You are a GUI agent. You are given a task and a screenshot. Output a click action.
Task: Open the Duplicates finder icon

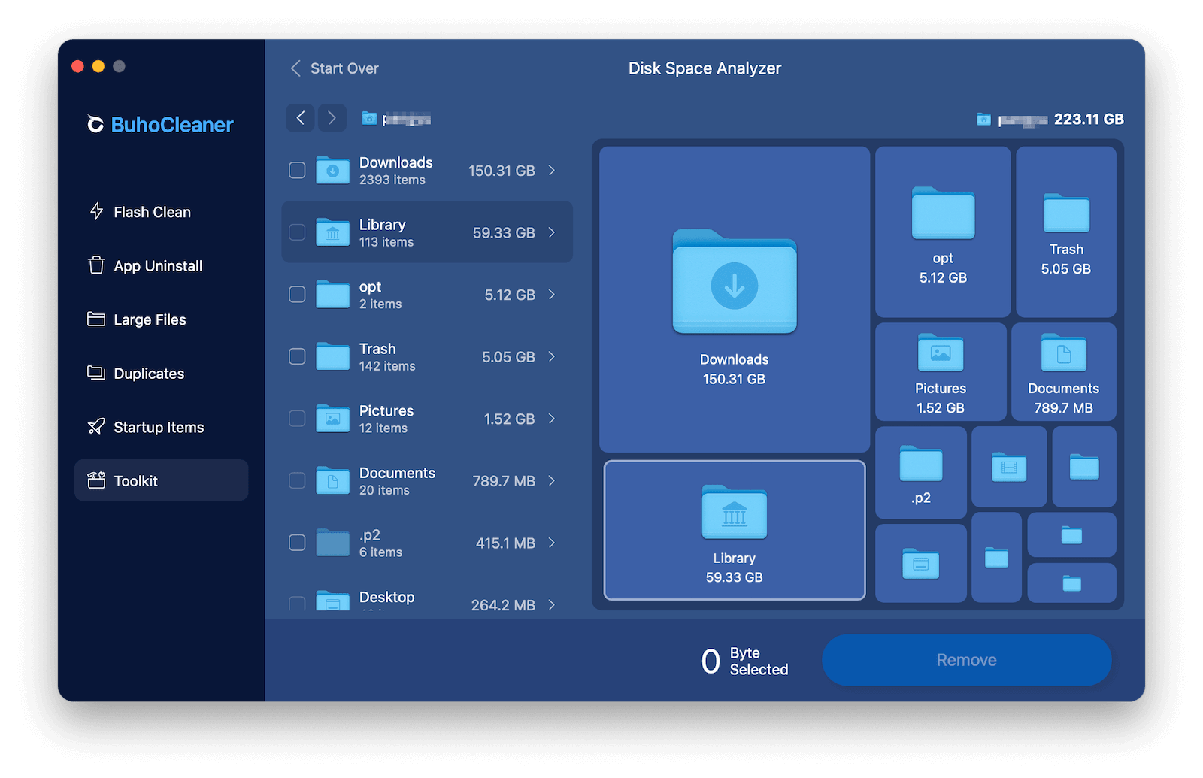[96, 373]
